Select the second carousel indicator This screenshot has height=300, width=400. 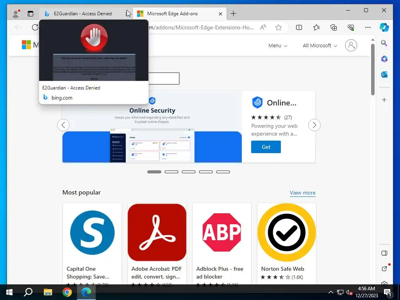click(x=171, y=172)
